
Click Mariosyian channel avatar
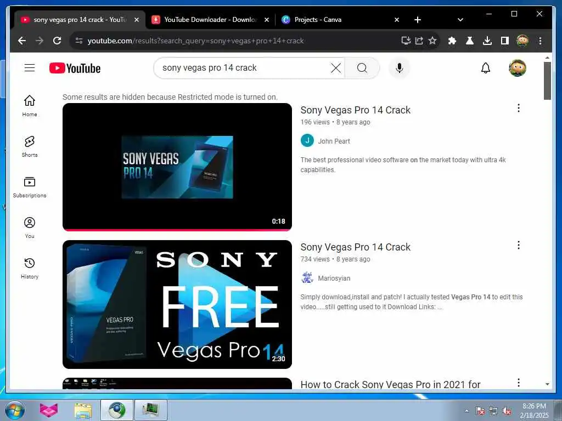tap(307, 277)
